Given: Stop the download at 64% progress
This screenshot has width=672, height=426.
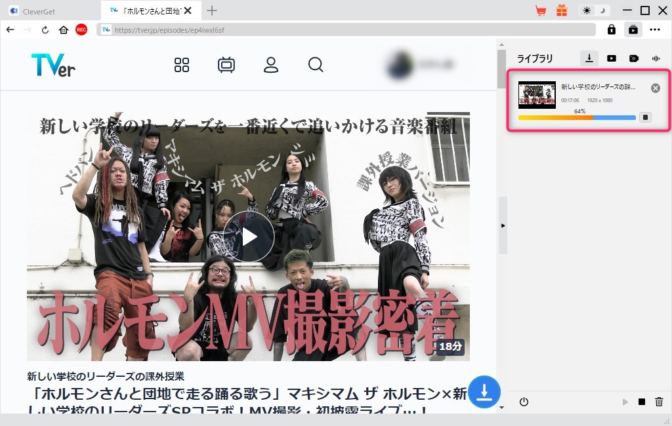Looking at the screenshot, I should (x=646, y=117).
